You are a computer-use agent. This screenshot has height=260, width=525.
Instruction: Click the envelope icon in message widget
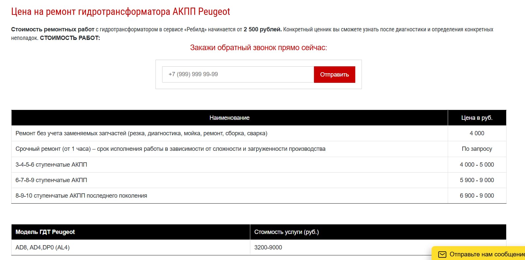(442, 254)
